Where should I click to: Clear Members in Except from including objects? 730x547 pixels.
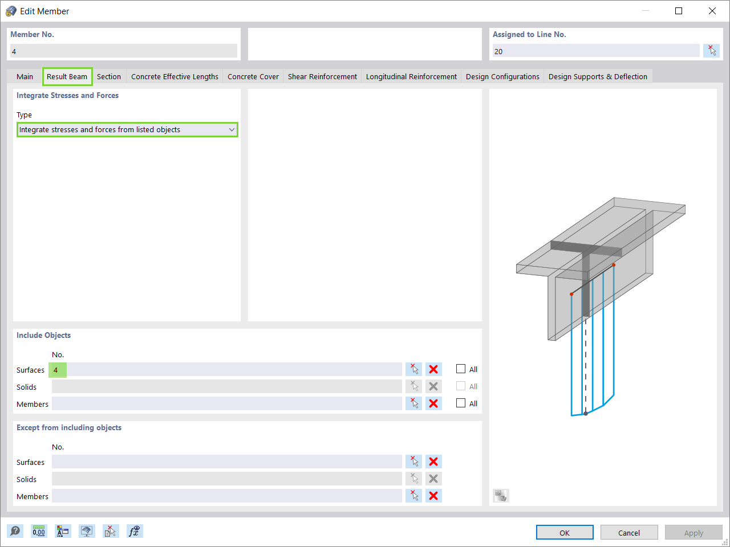[x=433, y=496]
